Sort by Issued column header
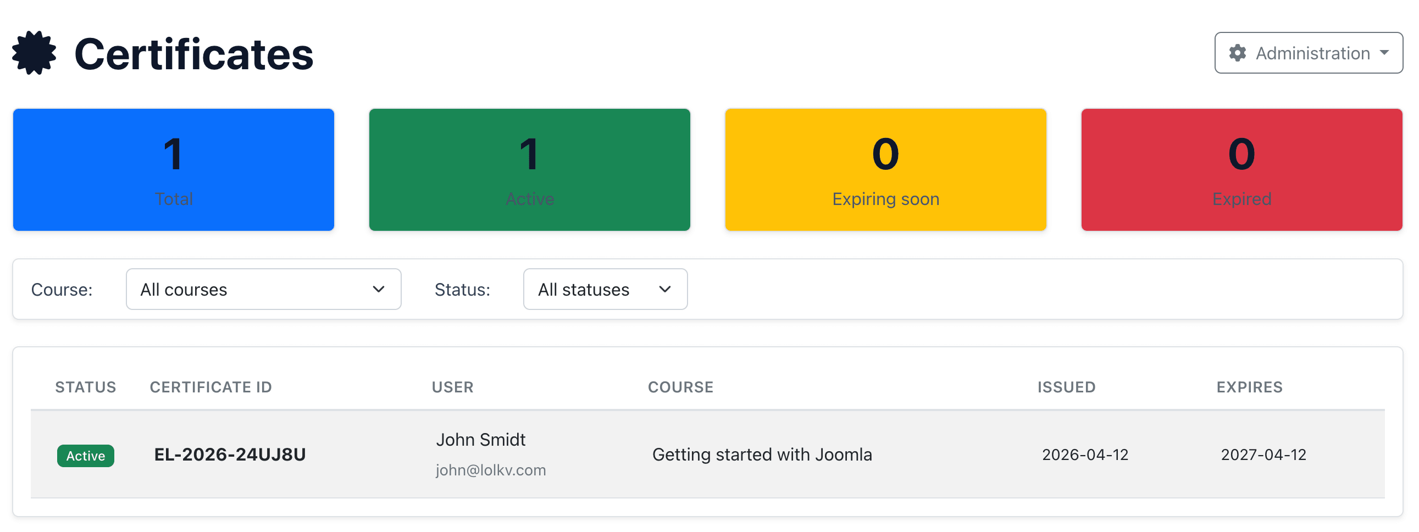The width and height of the screenshot is (1419, 532). (1067, 387)
